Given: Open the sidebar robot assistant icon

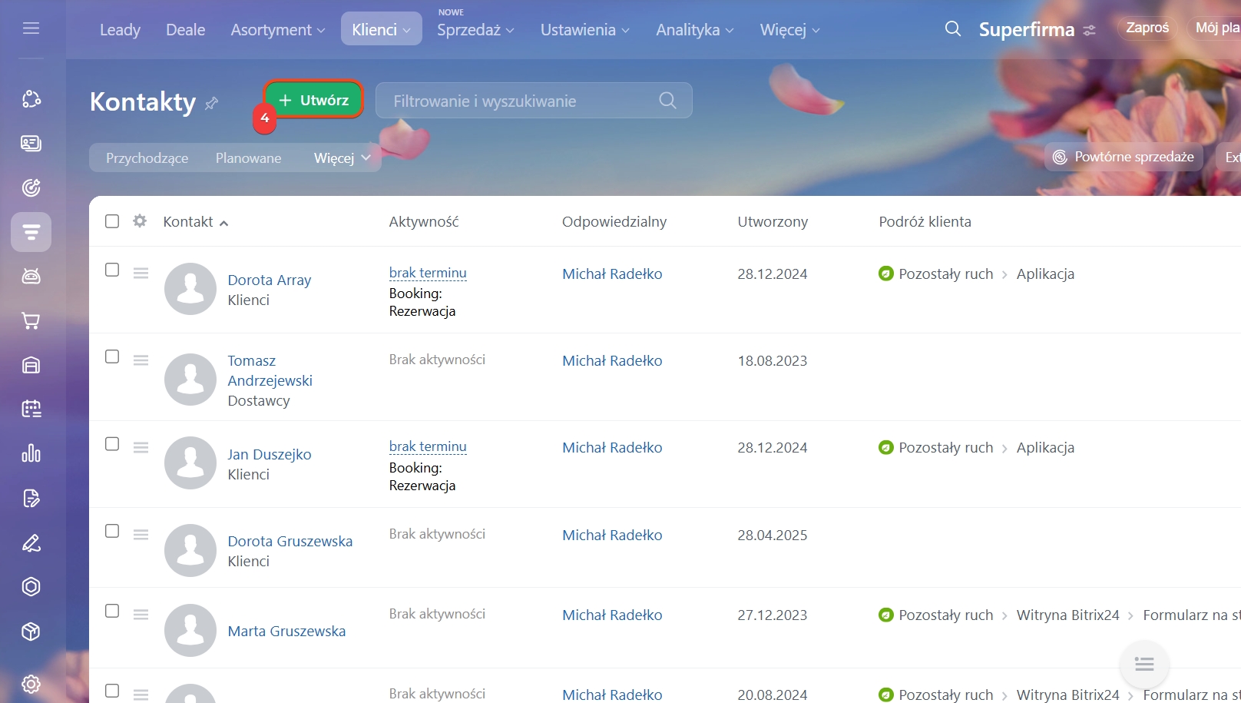Looking at the screenshot, I should pos(31,277).
